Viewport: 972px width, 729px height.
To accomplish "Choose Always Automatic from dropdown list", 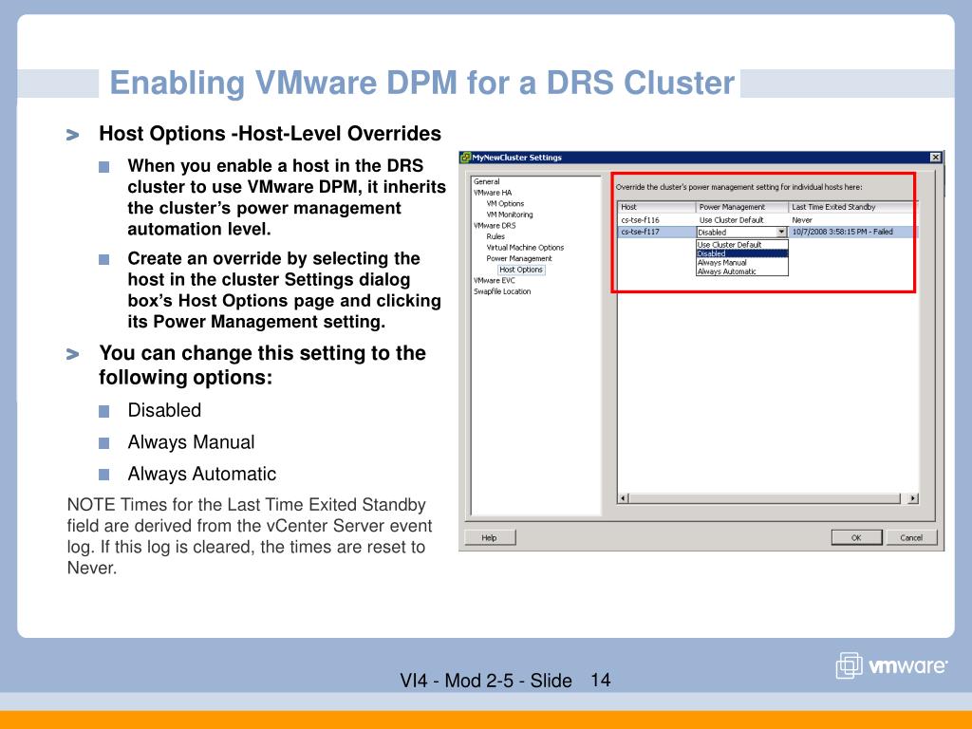I will point(742,271).
